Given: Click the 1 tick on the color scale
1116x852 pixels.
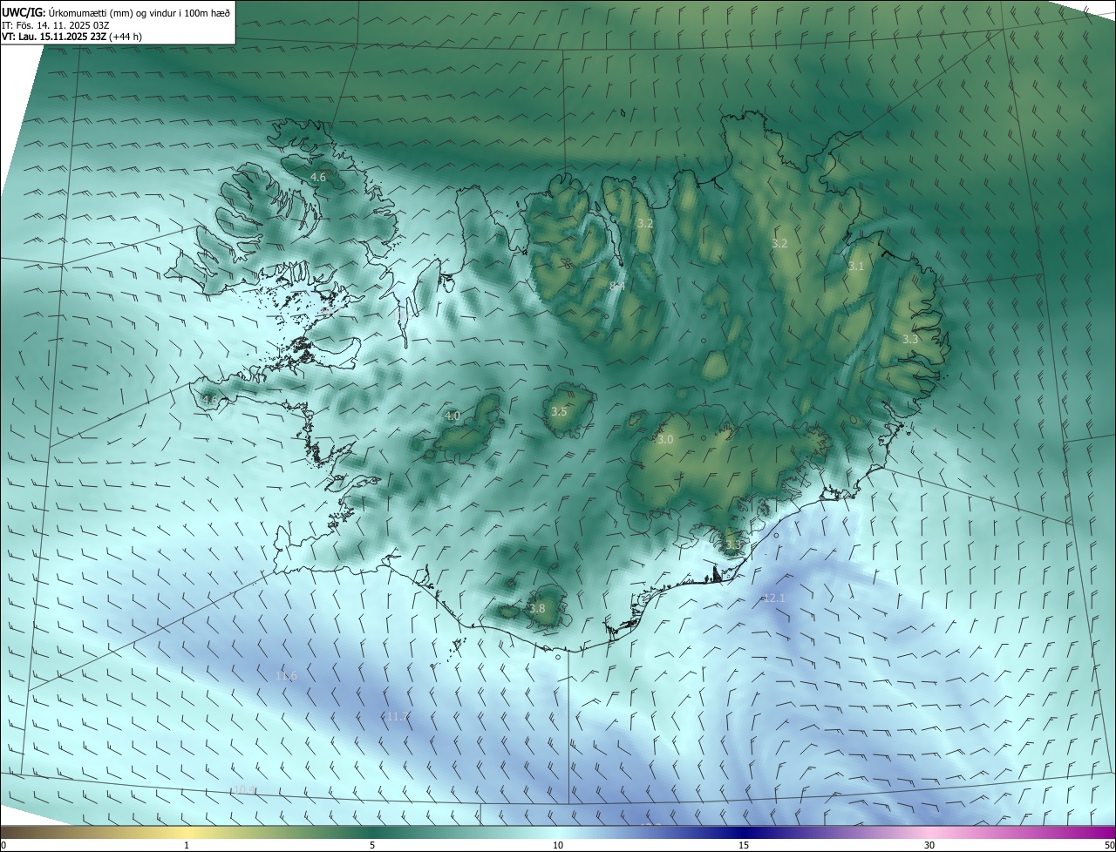Looking at the screenshot, I should pos(187,845).
